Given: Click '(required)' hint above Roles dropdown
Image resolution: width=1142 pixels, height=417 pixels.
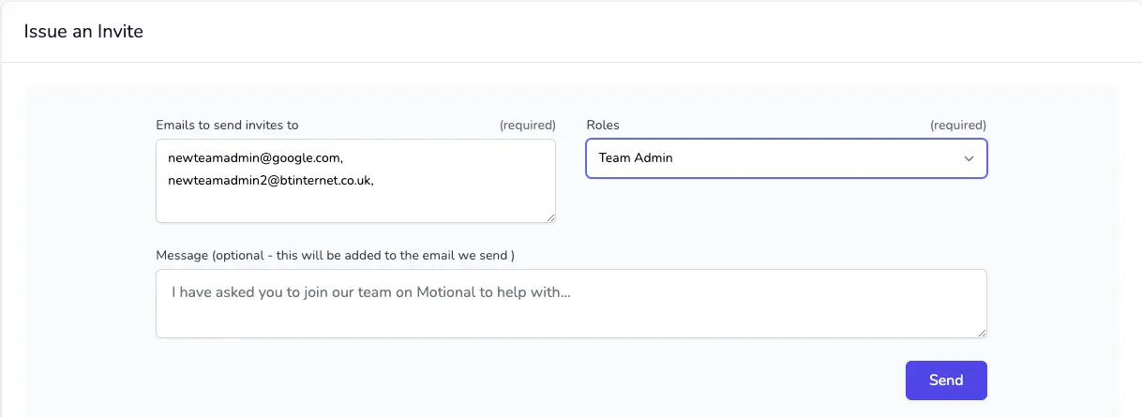Looking at the screenshot, I should 958,125.
